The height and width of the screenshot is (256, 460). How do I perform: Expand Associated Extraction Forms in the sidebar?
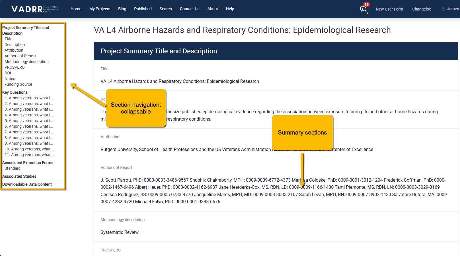pos(28,163)
